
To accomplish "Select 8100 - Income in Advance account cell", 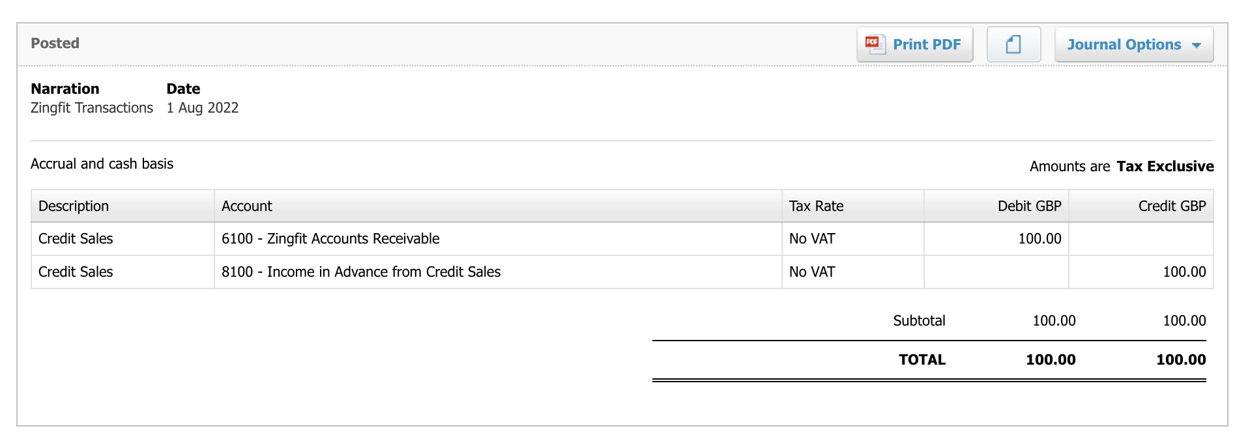I will coord(361,272).
